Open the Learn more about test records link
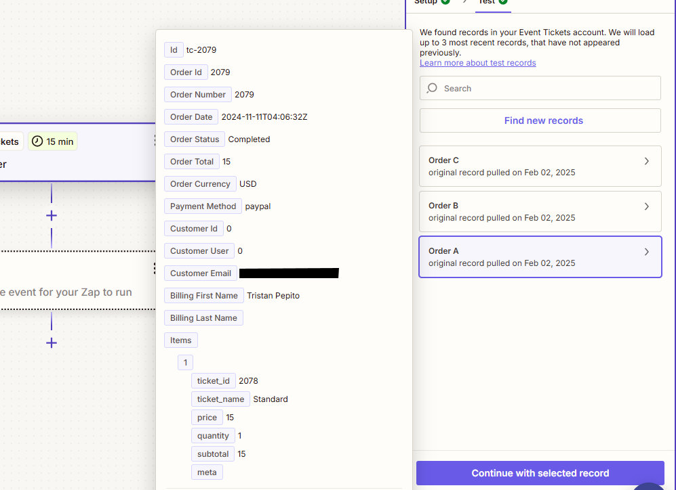 (477, 62)
